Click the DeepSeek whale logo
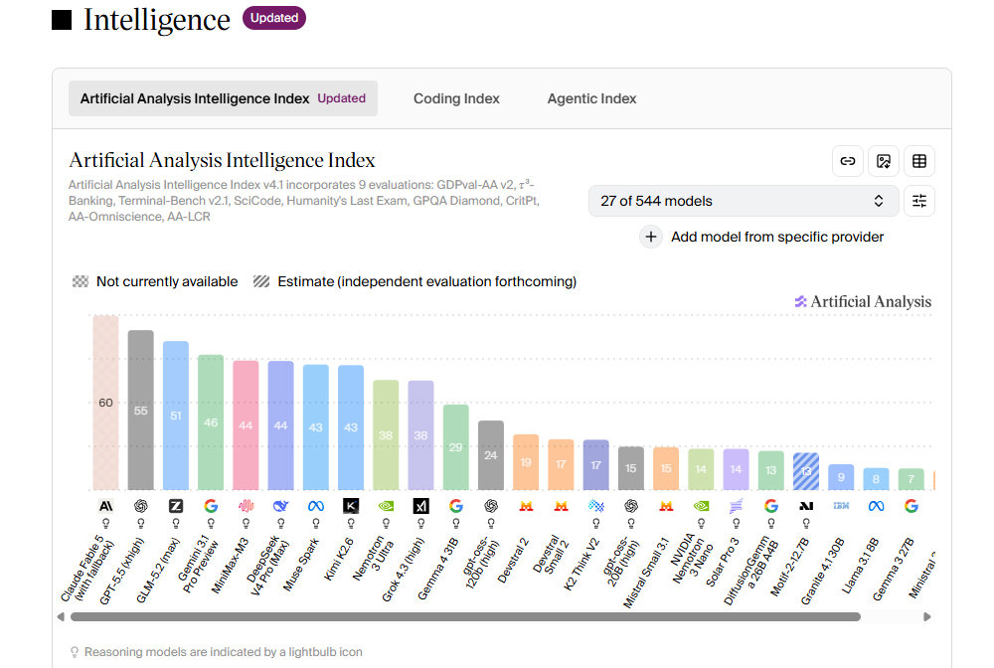 281,506
